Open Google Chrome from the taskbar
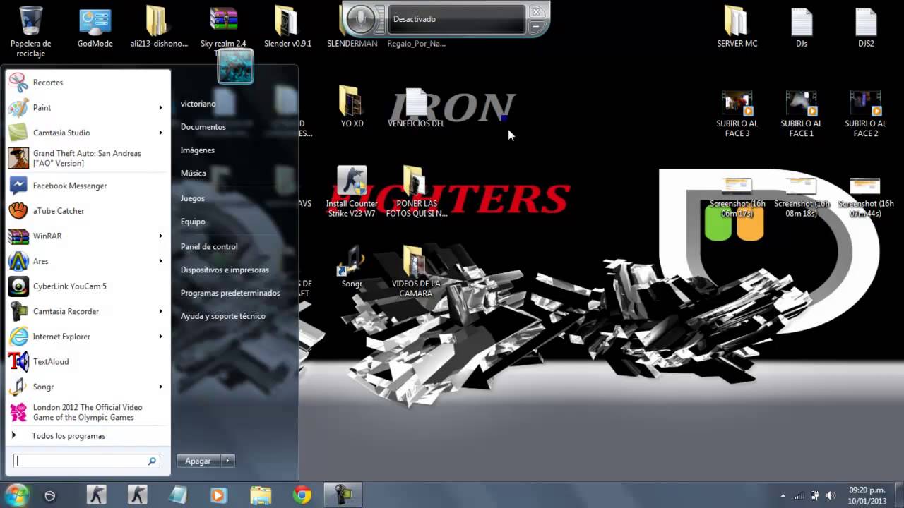The width and height of the screenshot is (904, 508). [x=302, y=496]
